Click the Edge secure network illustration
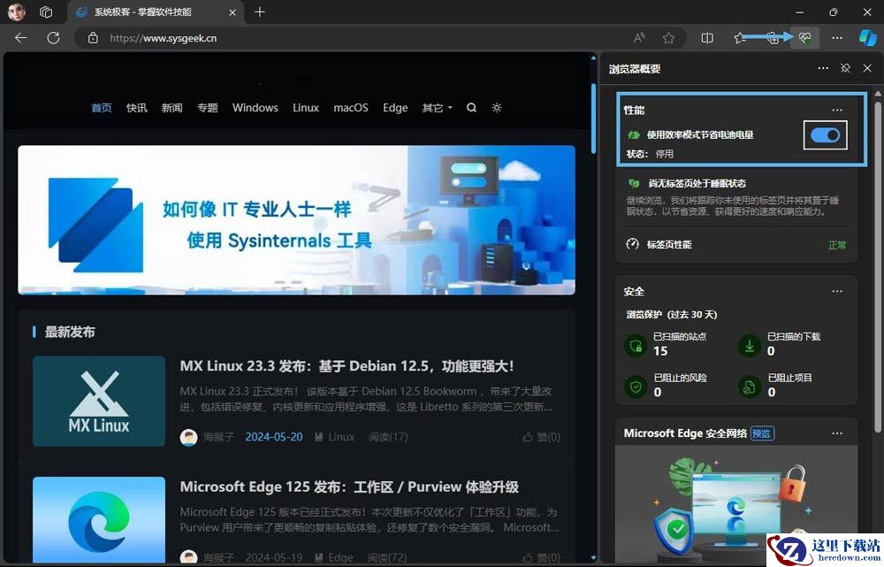The height and width of the screenshot is (567, 884). [736, 503]
